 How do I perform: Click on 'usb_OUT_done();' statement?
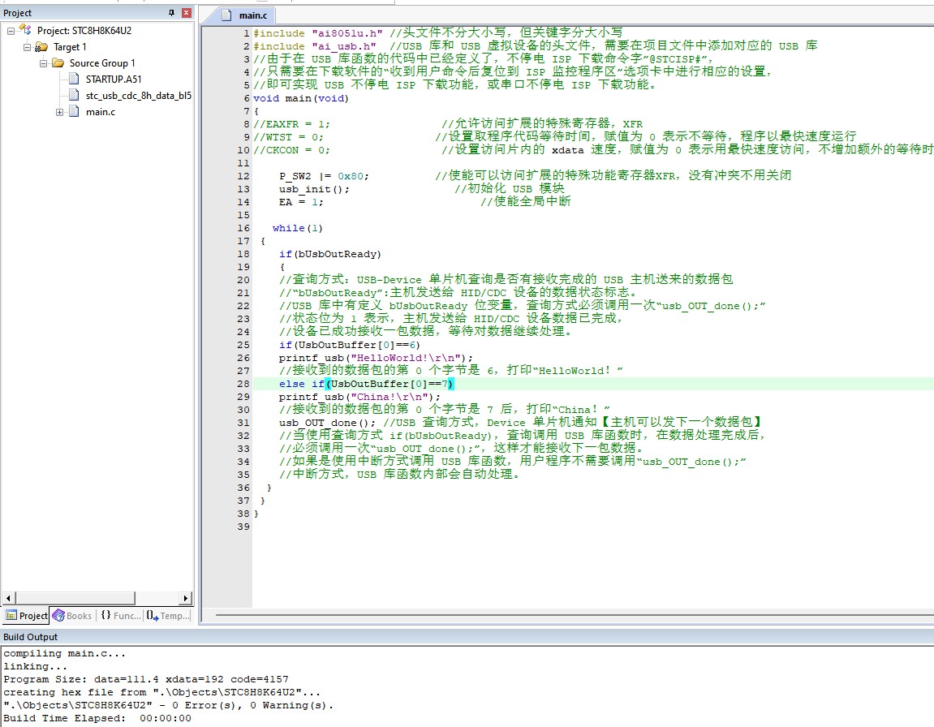pos(328,423)
